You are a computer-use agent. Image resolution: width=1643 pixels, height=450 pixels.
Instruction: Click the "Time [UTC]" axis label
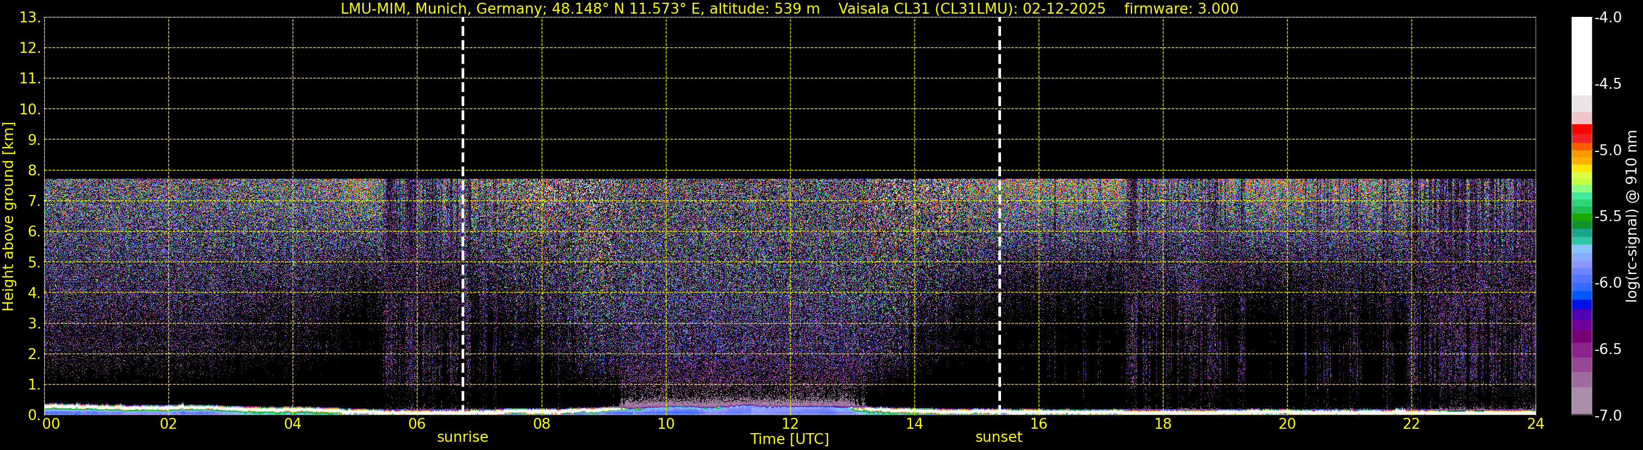[x=789, y=439]
